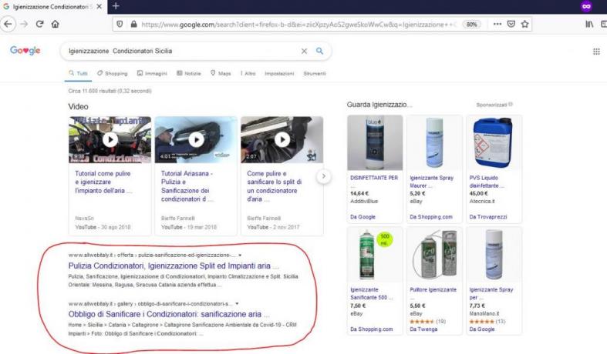This screenshot has height=354, width=607.
Task: Open the Pulitore Igienizzante product link
Action: (433, 290)
